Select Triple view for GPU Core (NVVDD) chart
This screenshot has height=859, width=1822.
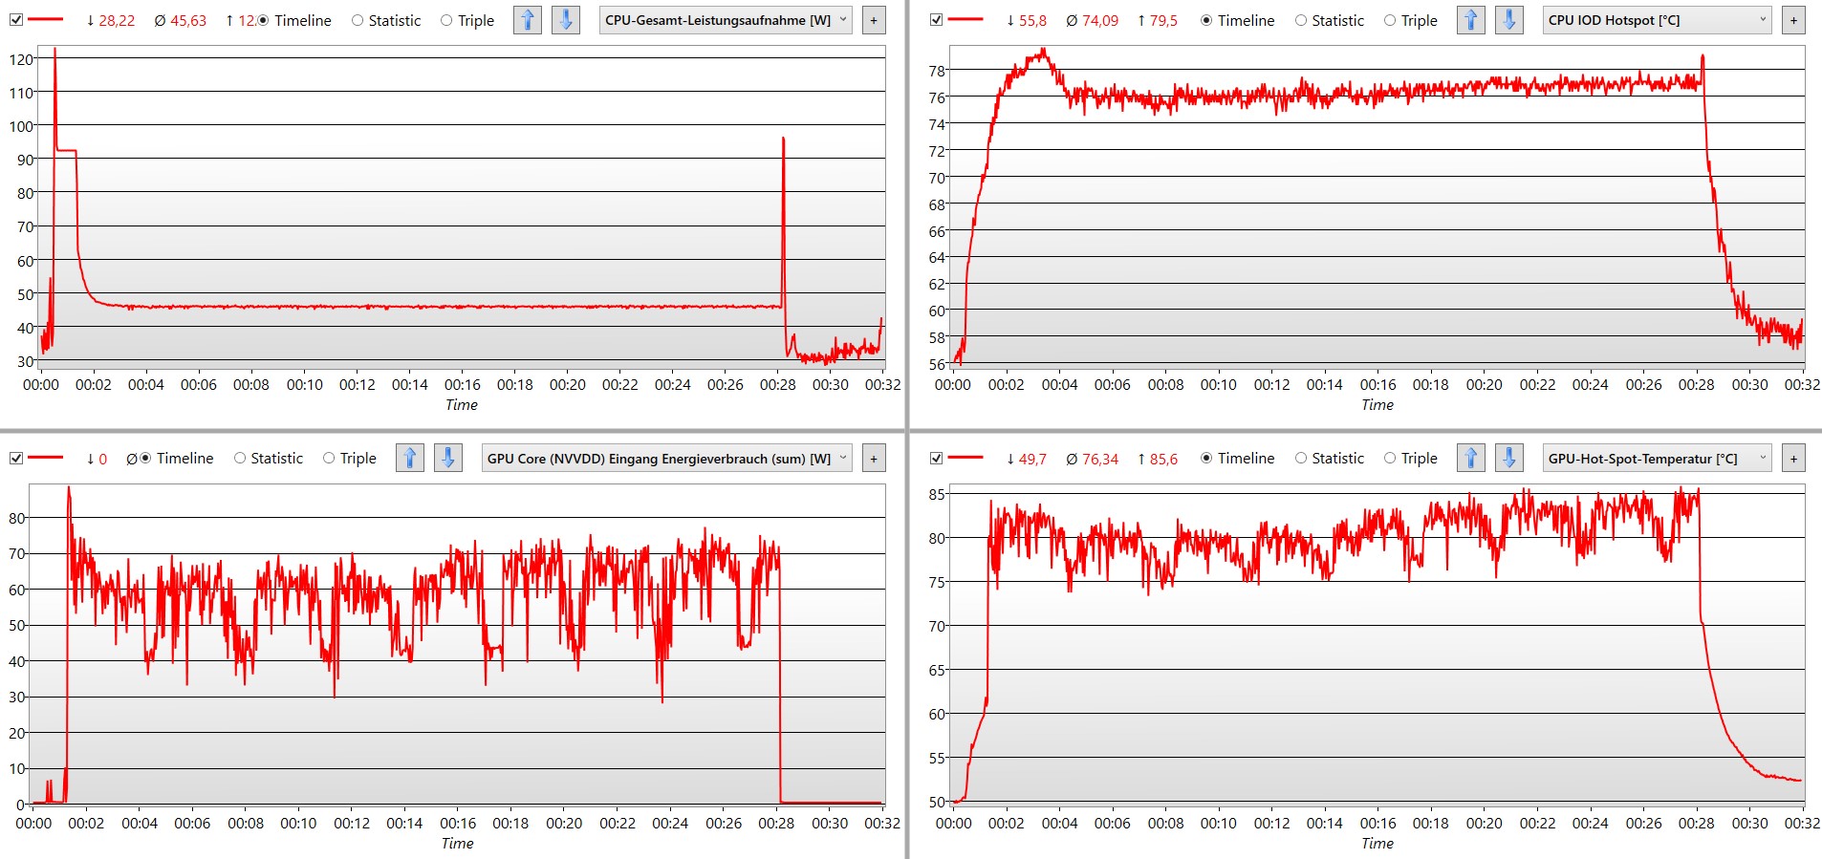pyautogui.click(x=350, y=459)
